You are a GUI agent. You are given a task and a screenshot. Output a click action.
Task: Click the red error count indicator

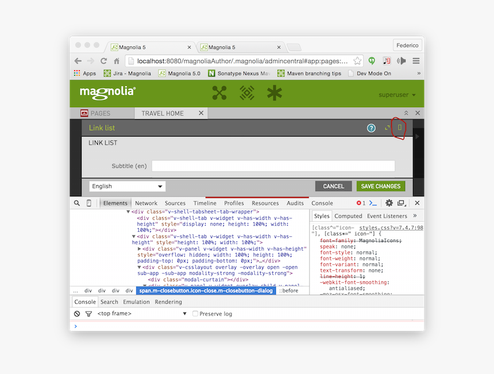361,203
